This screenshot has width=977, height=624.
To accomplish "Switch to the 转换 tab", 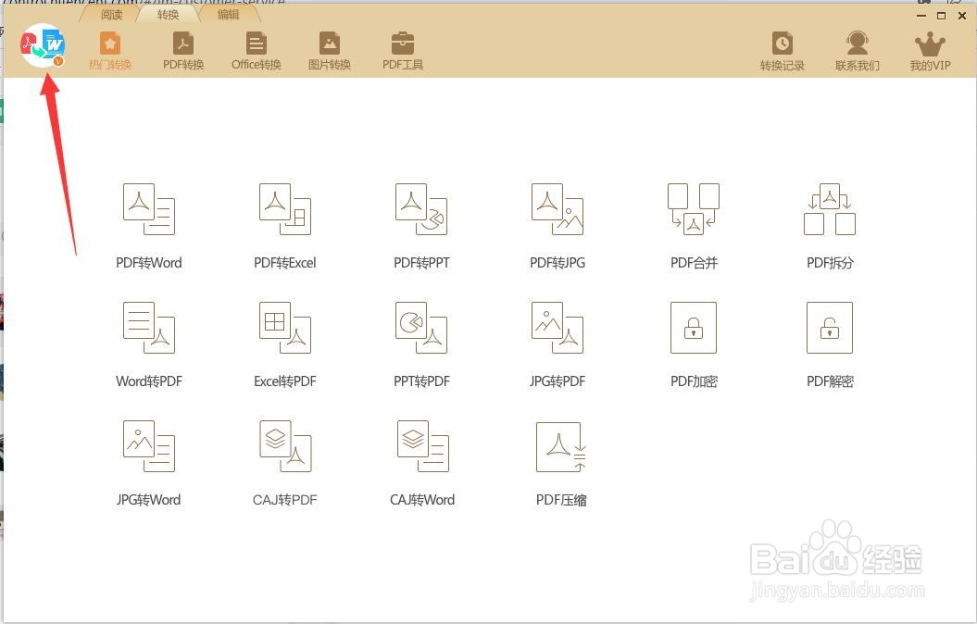I will (x=169, y=14).
